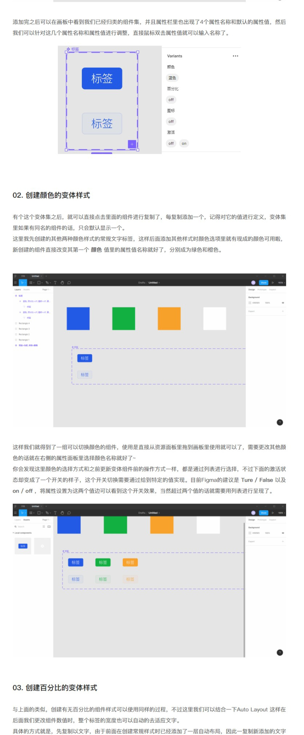Open the Prototype tab in second window
The image size is (304, 735).
(x=262, y=520)
